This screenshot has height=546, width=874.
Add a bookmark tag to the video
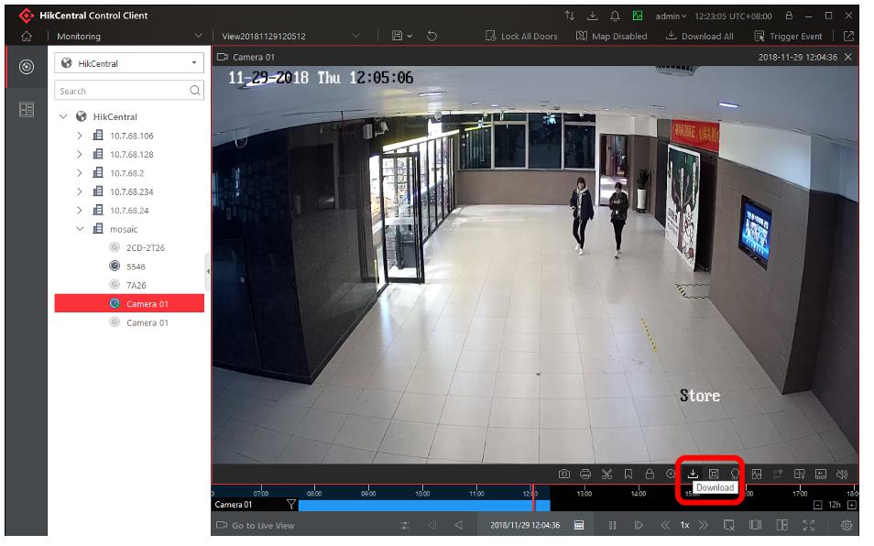pyautogui.click(x=628, y=474)
